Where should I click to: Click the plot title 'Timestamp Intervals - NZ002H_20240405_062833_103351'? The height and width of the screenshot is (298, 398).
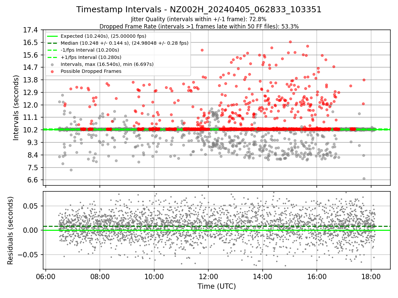(199, 10)
